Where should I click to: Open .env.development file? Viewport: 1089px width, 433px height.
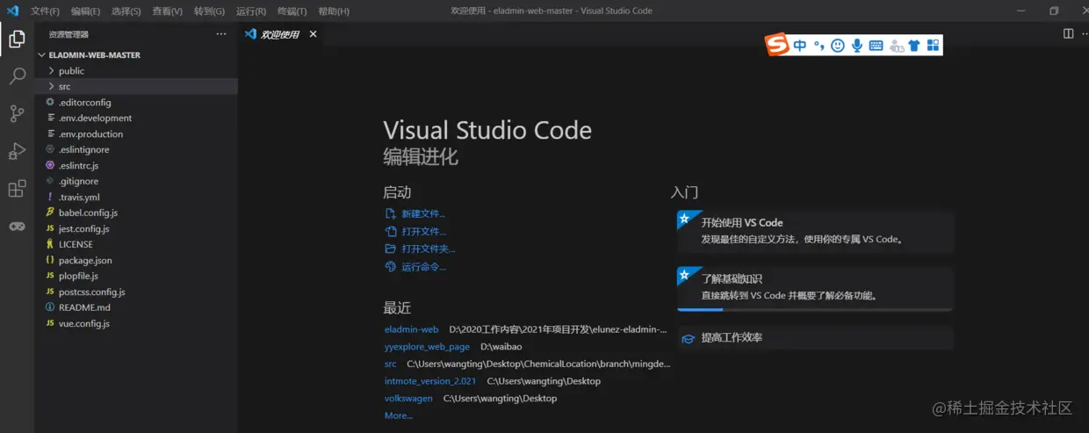tap(136, 119)
